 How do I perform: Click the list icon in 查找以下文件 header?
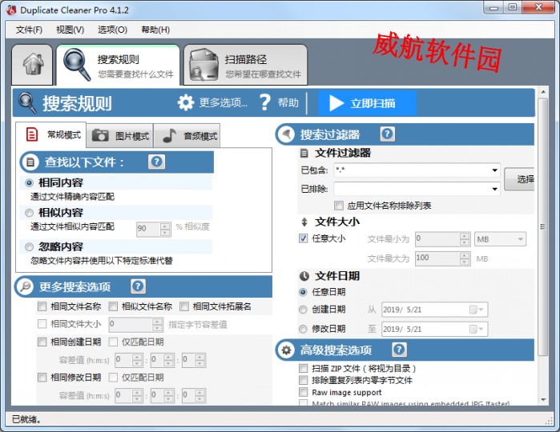tap(30, 162)
